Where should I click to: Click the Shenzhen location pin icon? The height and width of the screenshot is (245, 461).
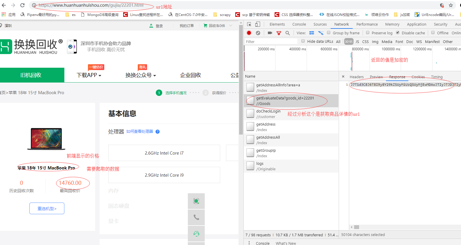[x=1, y=26]
